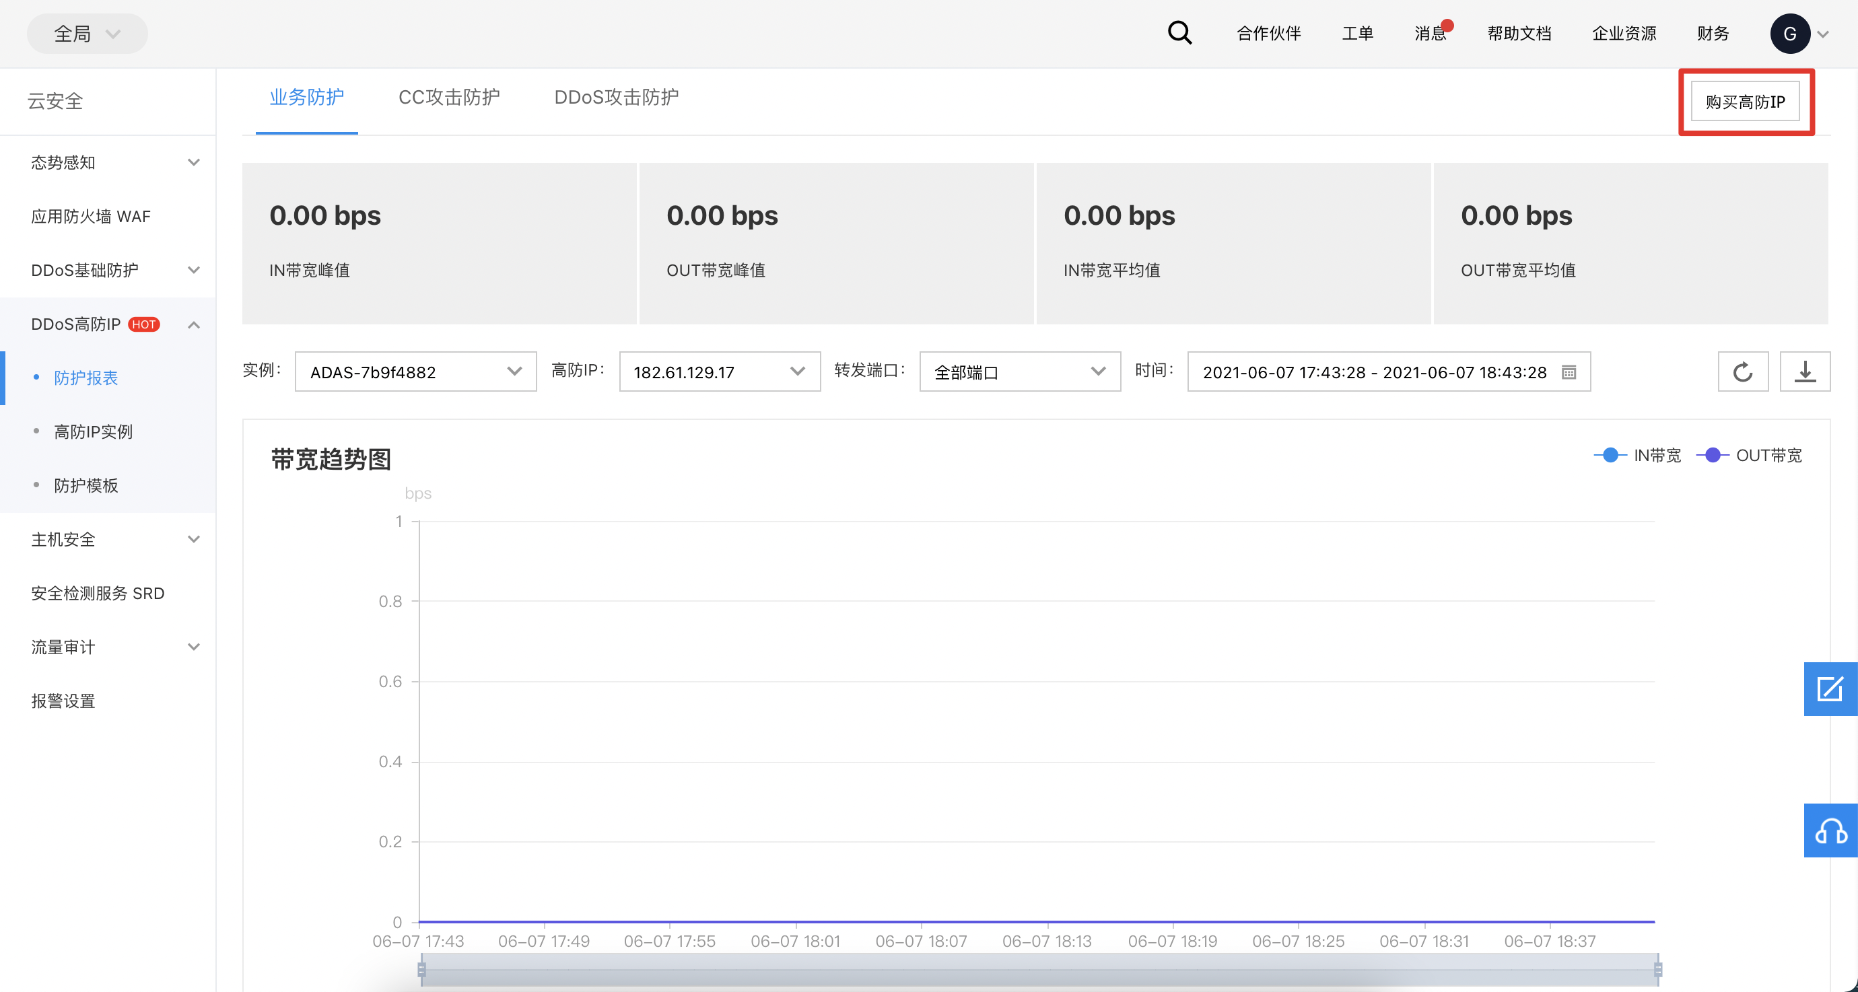
Task: Toggle OUT带宽 legend series
Action: (1749, 456)
